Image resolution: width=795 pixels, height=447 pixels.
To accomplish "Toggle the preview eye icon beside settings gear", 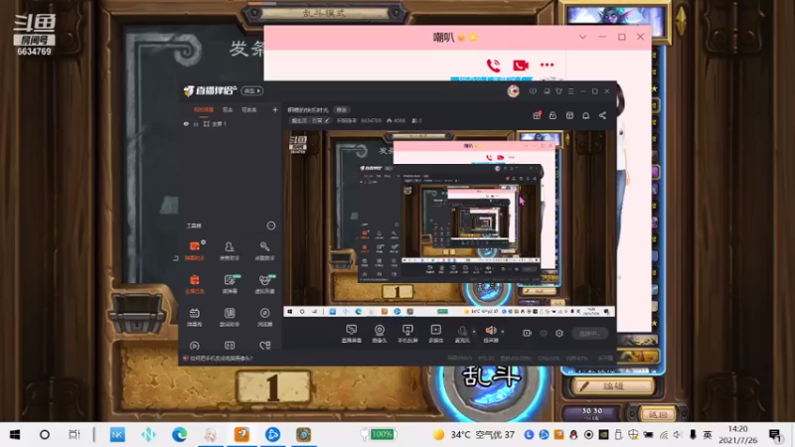I will (x=544, y=333).
